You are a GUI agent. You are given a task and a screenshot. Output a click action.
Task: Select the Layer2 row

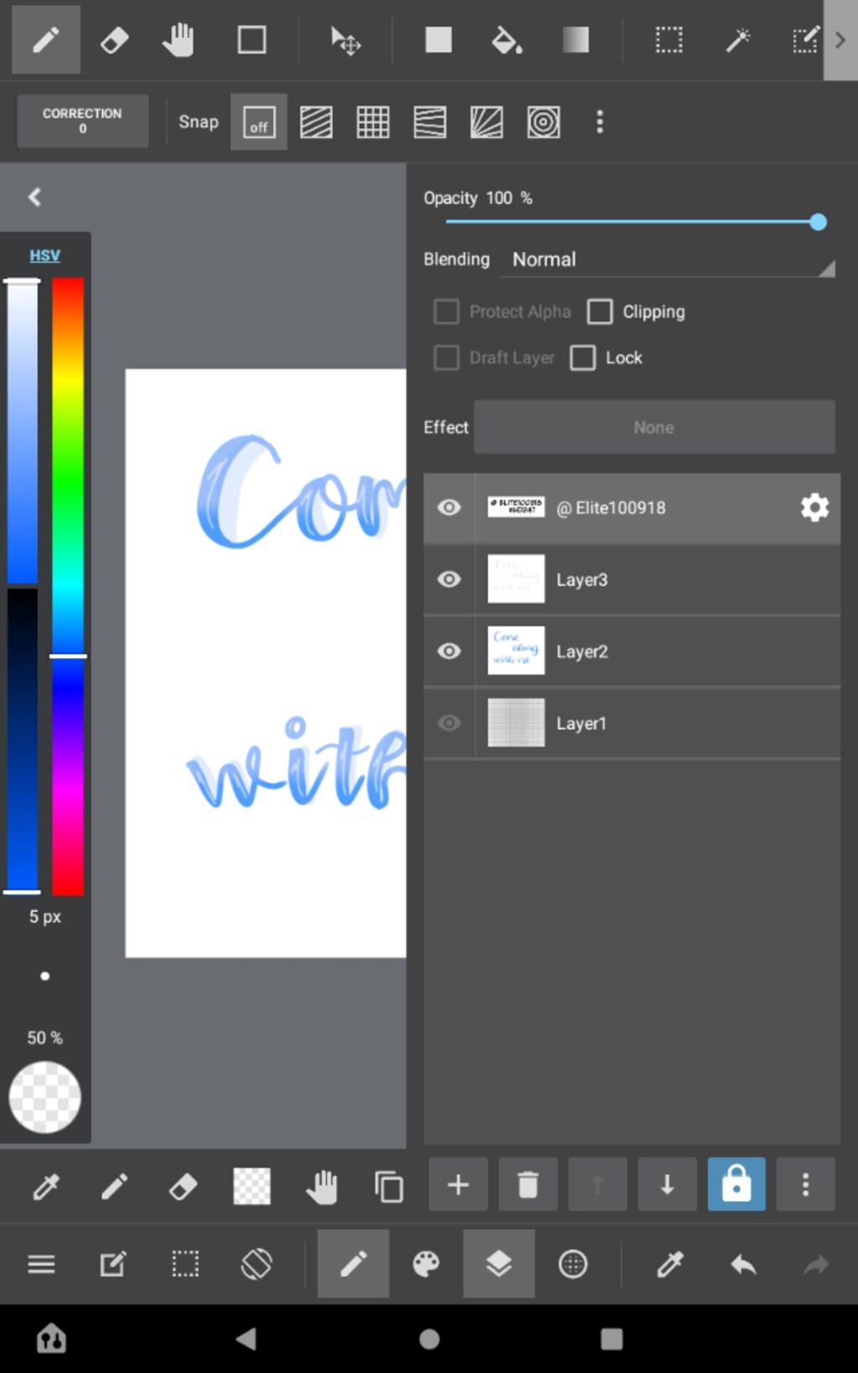pyautogui.click(x=632, y=651)
